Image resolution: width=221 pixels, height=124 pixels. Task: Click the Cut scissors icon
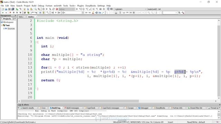(25, 9)
